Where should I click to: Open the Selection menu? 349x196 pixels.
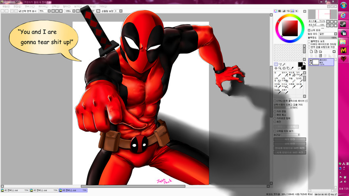point(55,7)
